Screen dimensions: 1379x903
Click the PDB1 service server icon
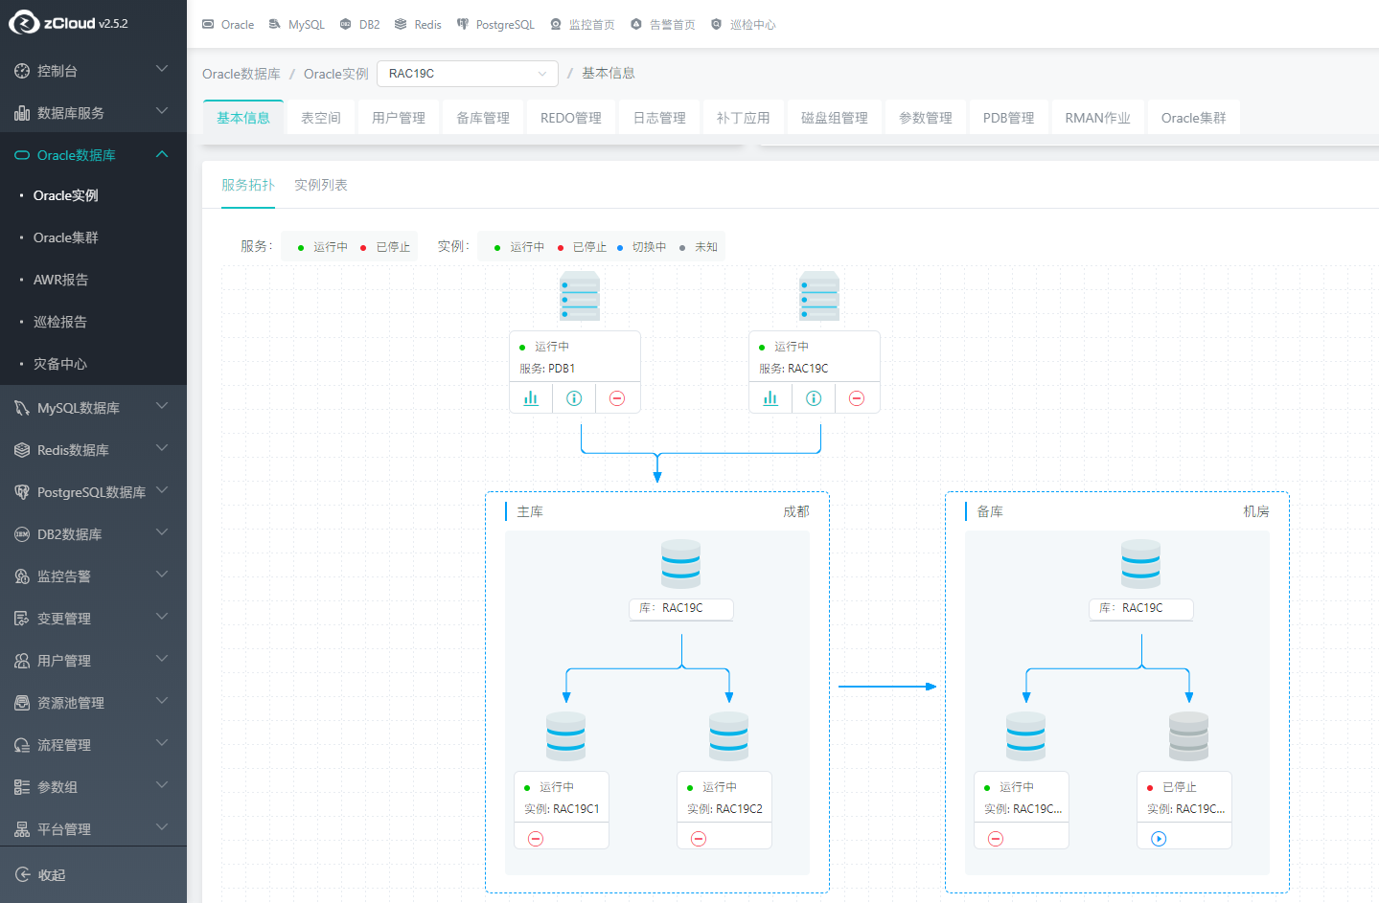[x=580, y=296]
